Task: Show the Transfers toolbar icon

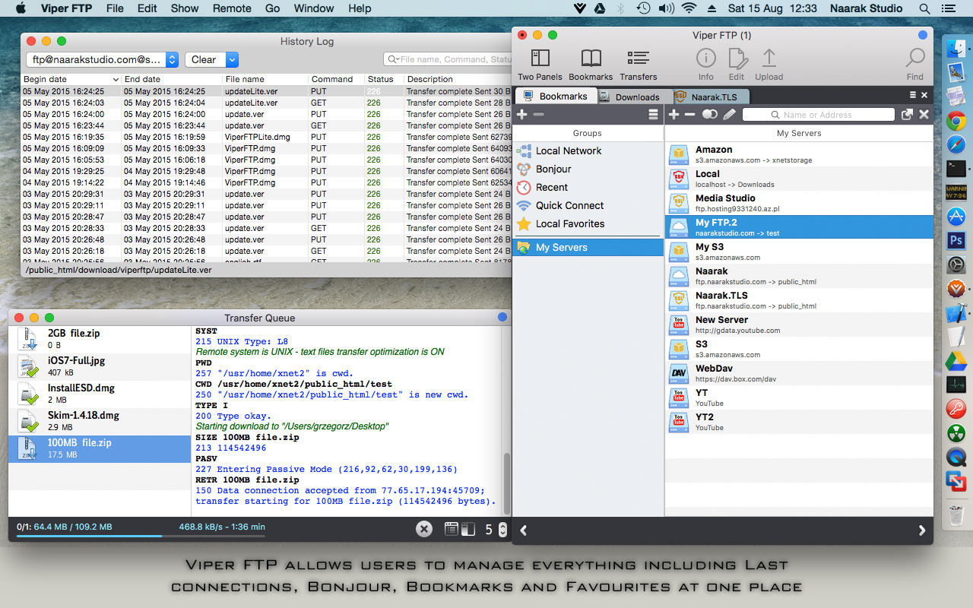Action: (x=638, y=65)
